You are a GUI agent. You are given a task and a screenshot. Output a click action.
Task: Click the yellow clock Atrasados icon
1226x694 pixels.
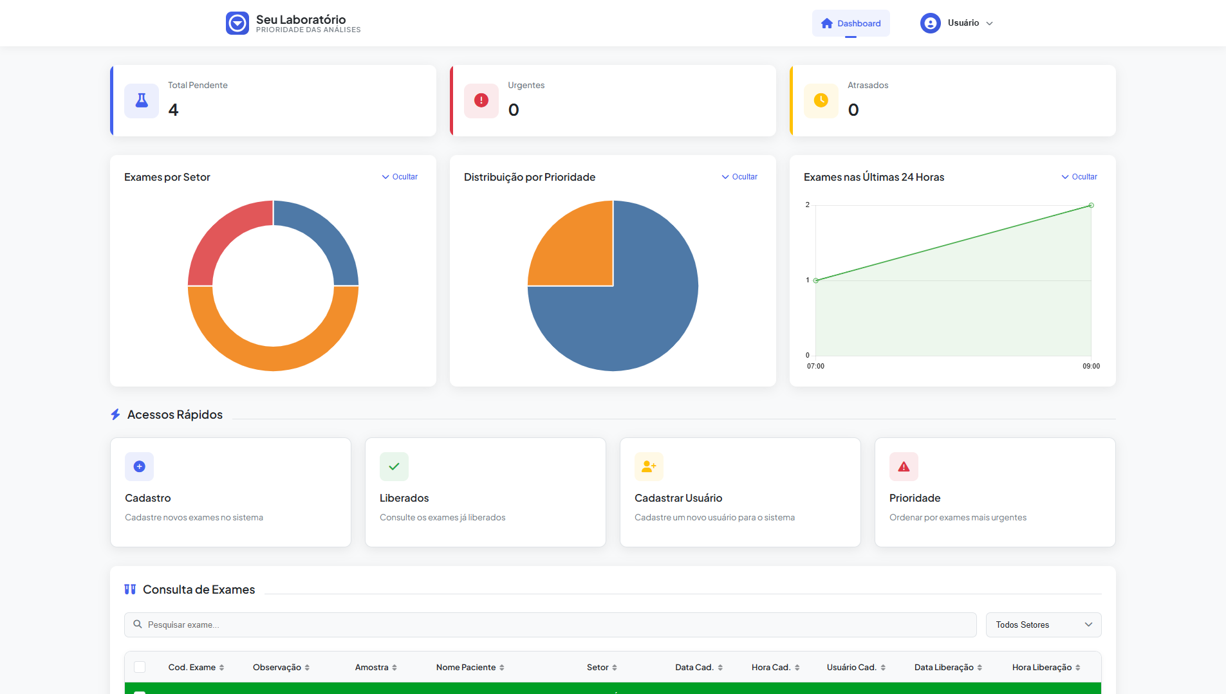[821, 100]
